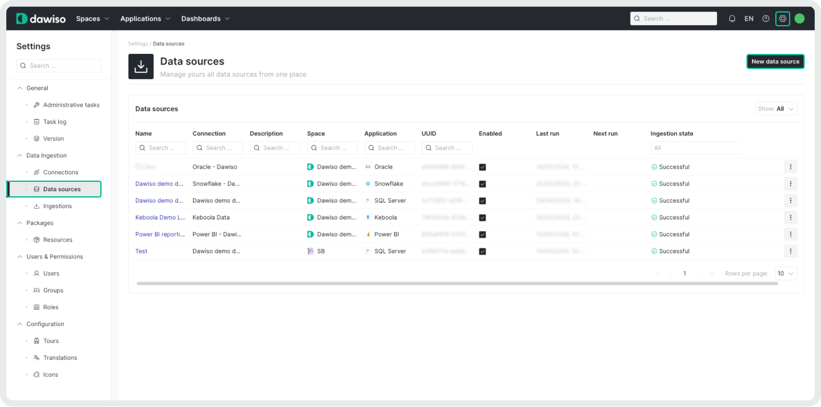The height and width of the screenshot is (407, 821).
Task: Click the notifications bell icon
Action: coord(732,19)
